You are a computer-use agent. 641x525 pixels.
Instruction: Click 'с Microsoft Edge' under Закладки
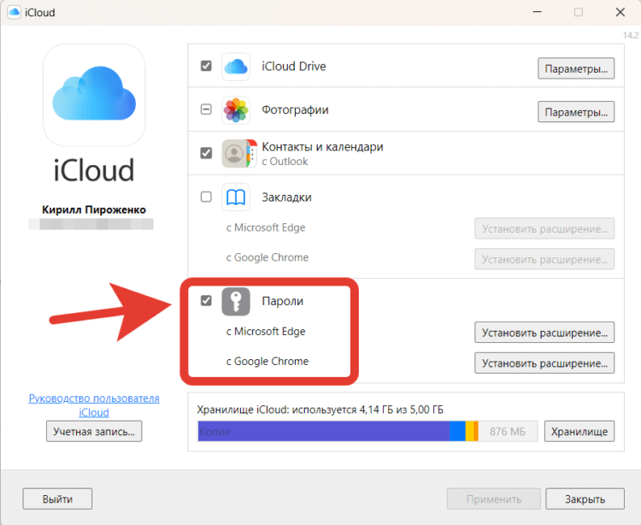266,227
